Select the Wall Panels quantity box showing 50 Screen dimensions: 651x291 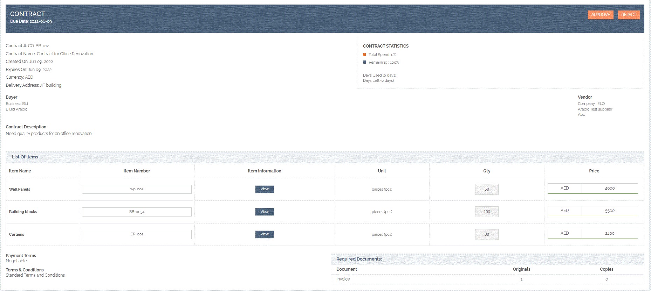[x=487, y=189]
